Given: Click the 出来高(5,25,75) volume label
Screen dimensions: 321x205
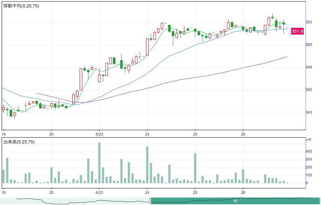Looking at the screenshot, I should point(19,142).
